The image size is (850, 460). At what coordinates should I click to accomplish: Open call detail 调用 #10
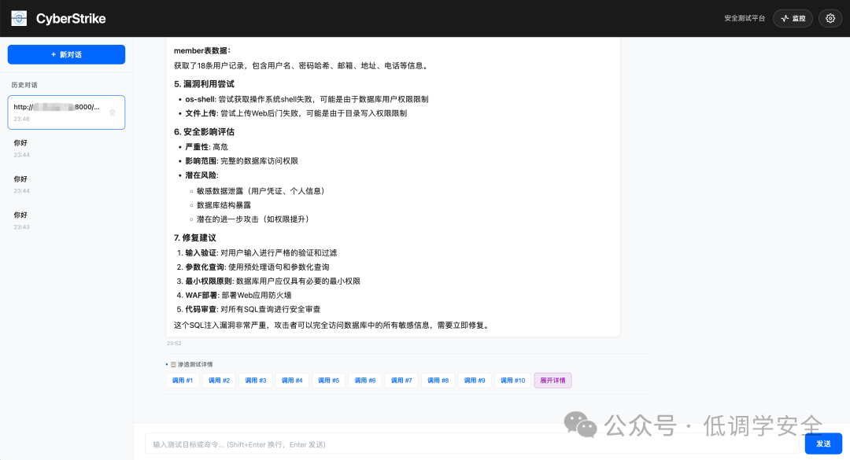(512, 381)
